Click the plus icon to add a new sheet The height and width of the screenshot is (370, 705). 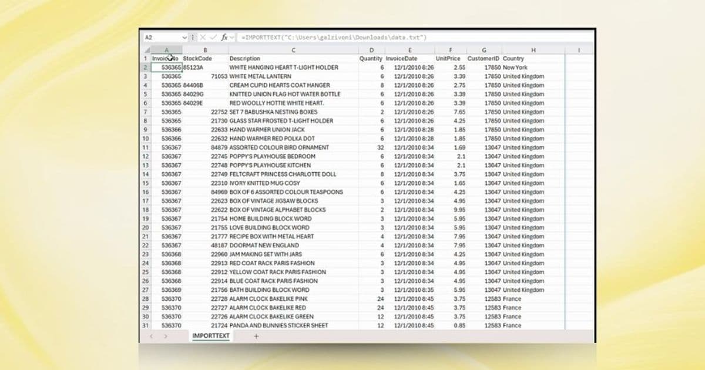pos(256,337)
